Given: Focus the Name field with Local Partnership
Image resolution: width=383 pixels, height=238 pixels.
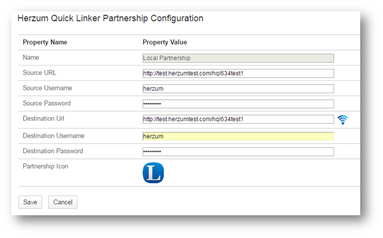Looking at the screenshot, I should pos(238,58).
